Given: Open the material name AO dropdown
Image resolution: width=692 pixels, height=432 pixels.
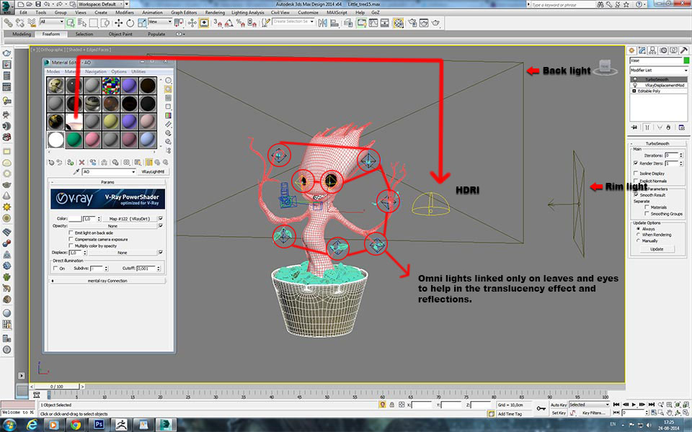Looking at the screenshot, I should pyautogui.click(x=109, y=171).
